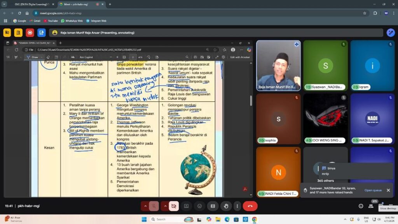Image resolution: width=398 pixels, height=224 pixels.
Task: Open the blue annotate button at top right
Action: 391,33
